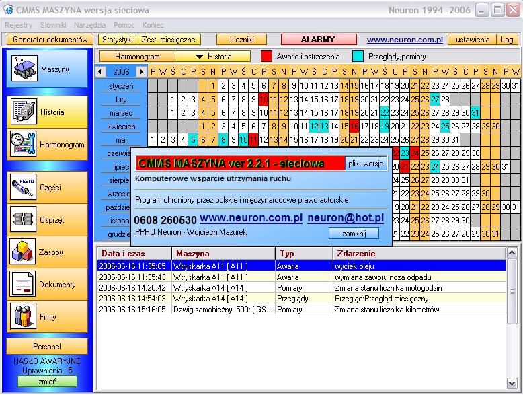Image resolution: width=523 pixels, height=395 pixels.
Task: Click the Zasoby colored blocks icon
Action: [22, 252]
